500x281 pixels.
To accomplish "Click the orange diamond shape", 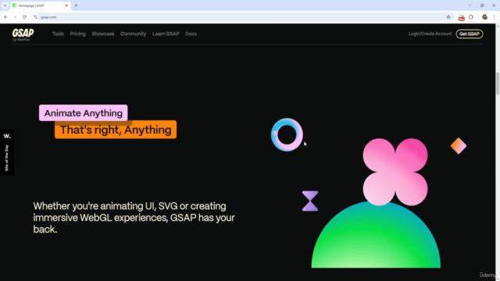I will tap(459, 146).
